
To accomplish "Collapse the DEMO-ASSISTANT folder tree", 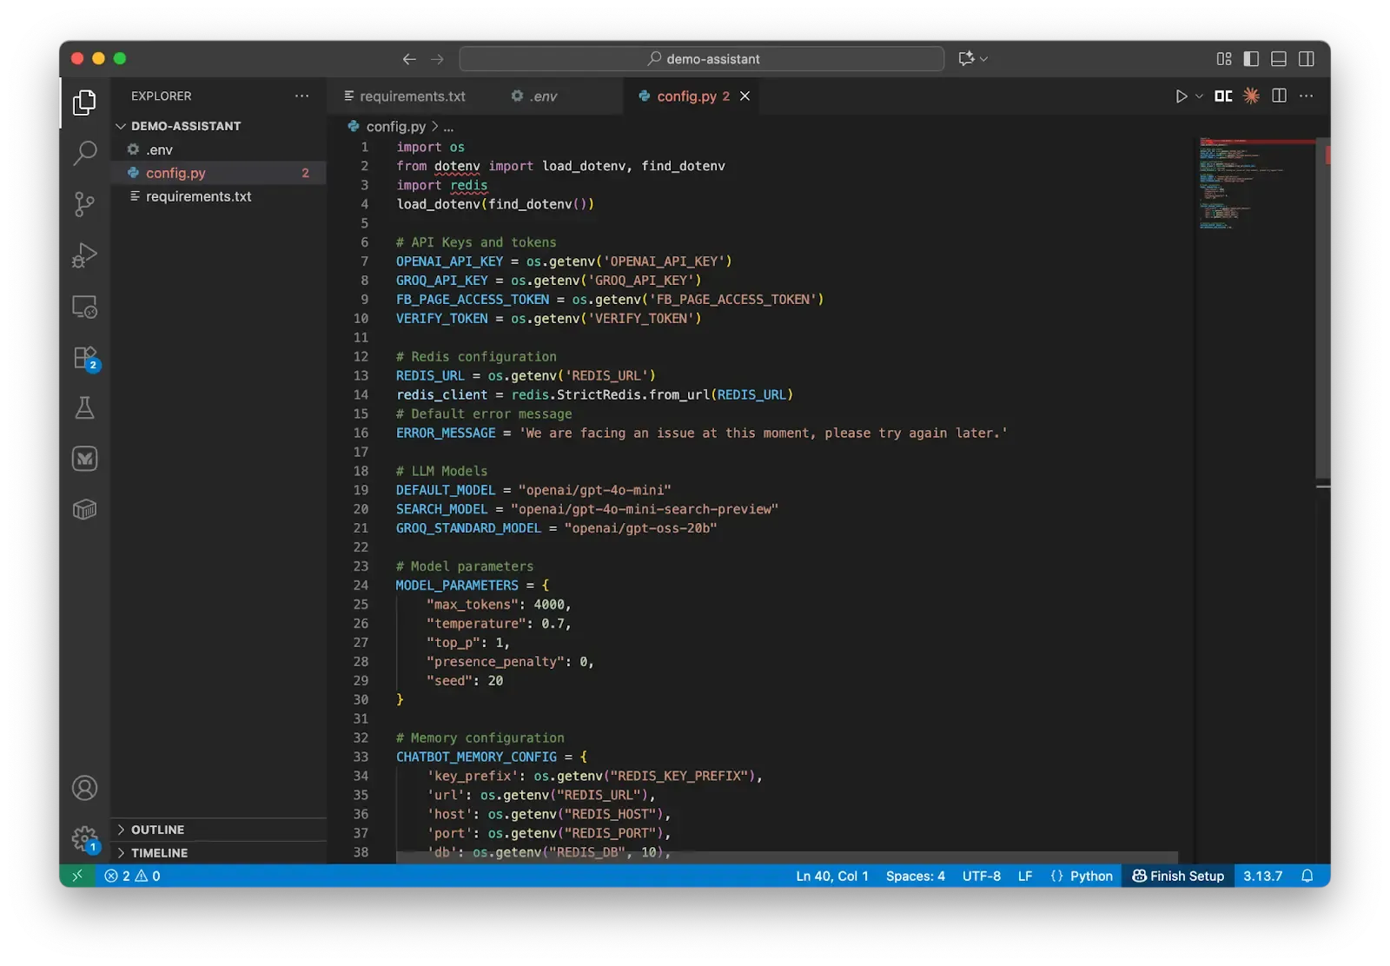I will point(185,126).
